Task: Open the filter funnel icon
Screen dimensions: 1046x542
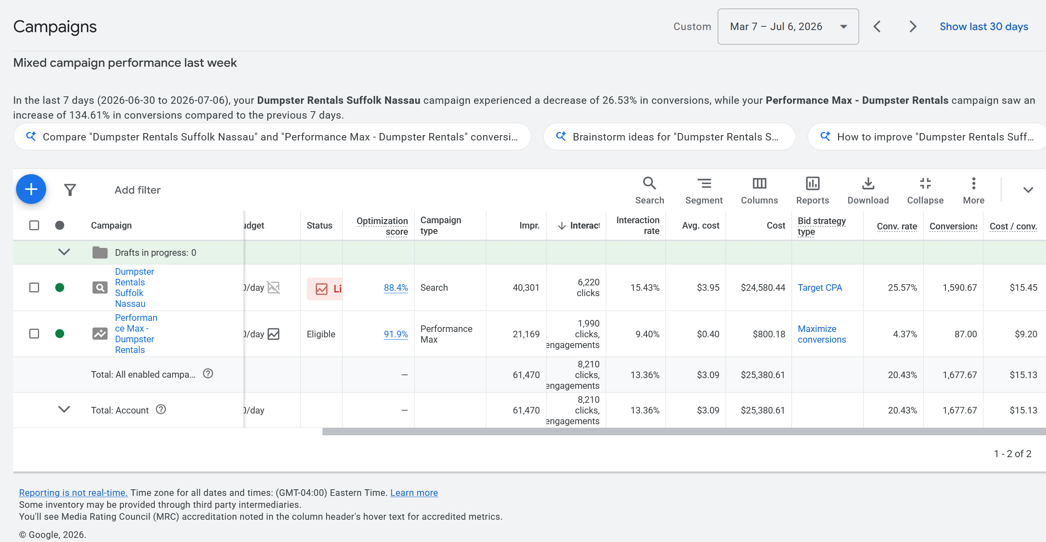Action: [70, 190]
